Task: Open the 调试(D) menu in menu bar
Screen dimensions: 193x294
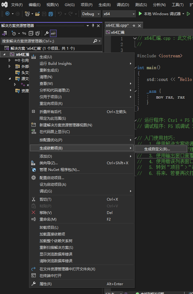Action: 123,5
